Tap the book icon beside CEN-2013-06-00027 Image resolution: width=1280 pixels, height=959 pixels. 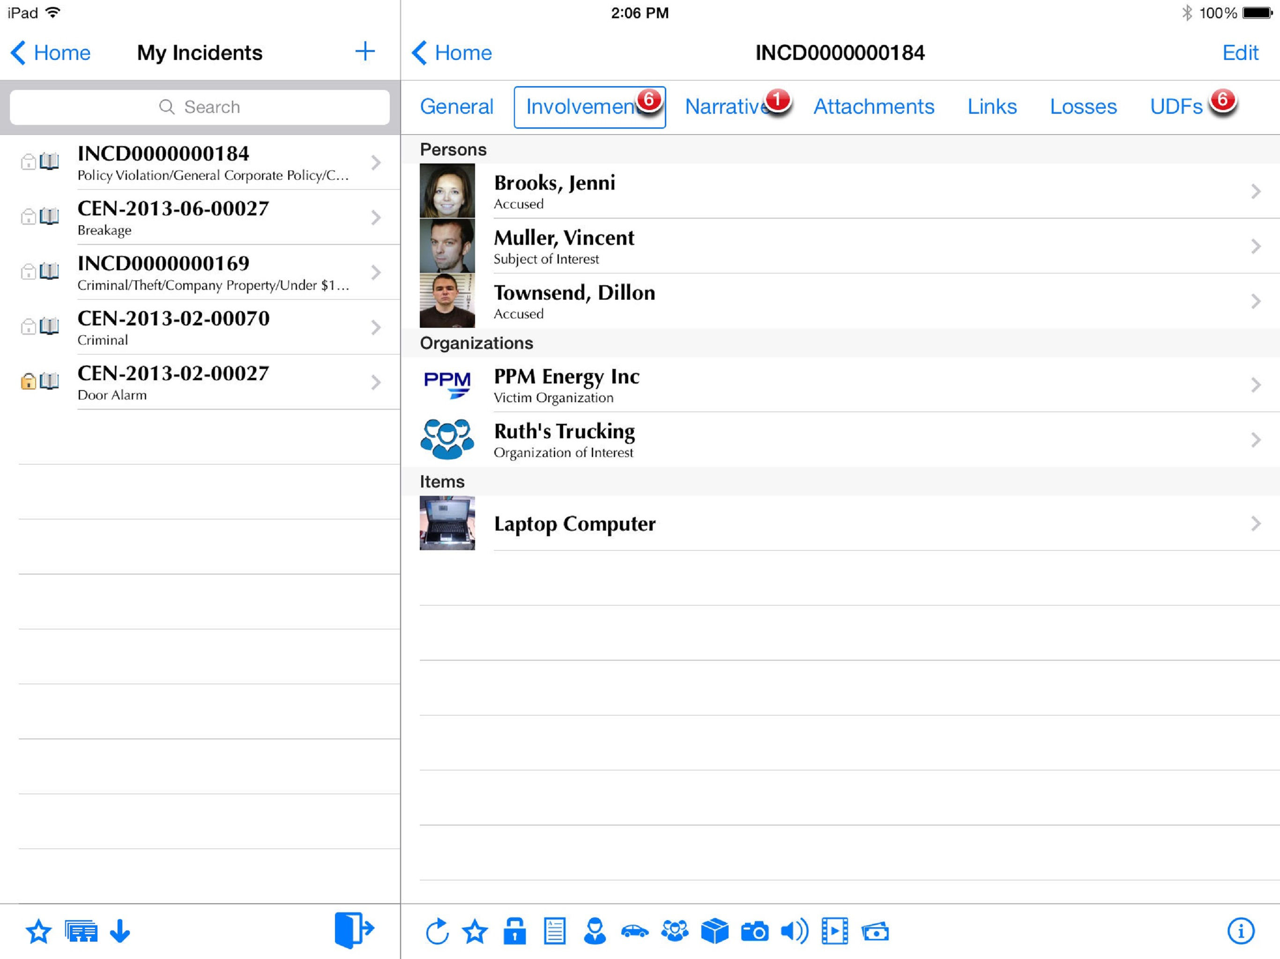point(49,216)
